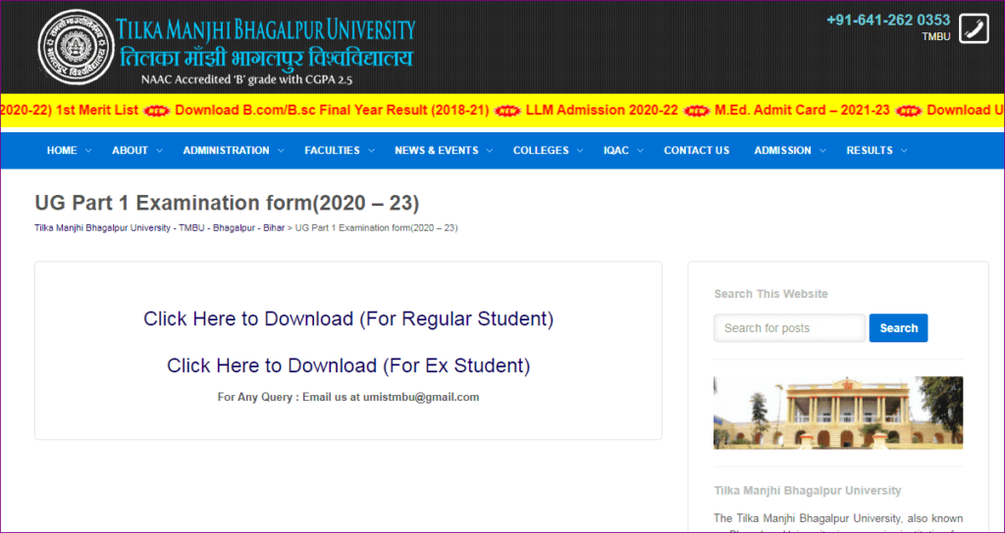Download form for Regular Student
Image resolution: width=1005 pixels, height=533 pixels.
pos(348,318)
